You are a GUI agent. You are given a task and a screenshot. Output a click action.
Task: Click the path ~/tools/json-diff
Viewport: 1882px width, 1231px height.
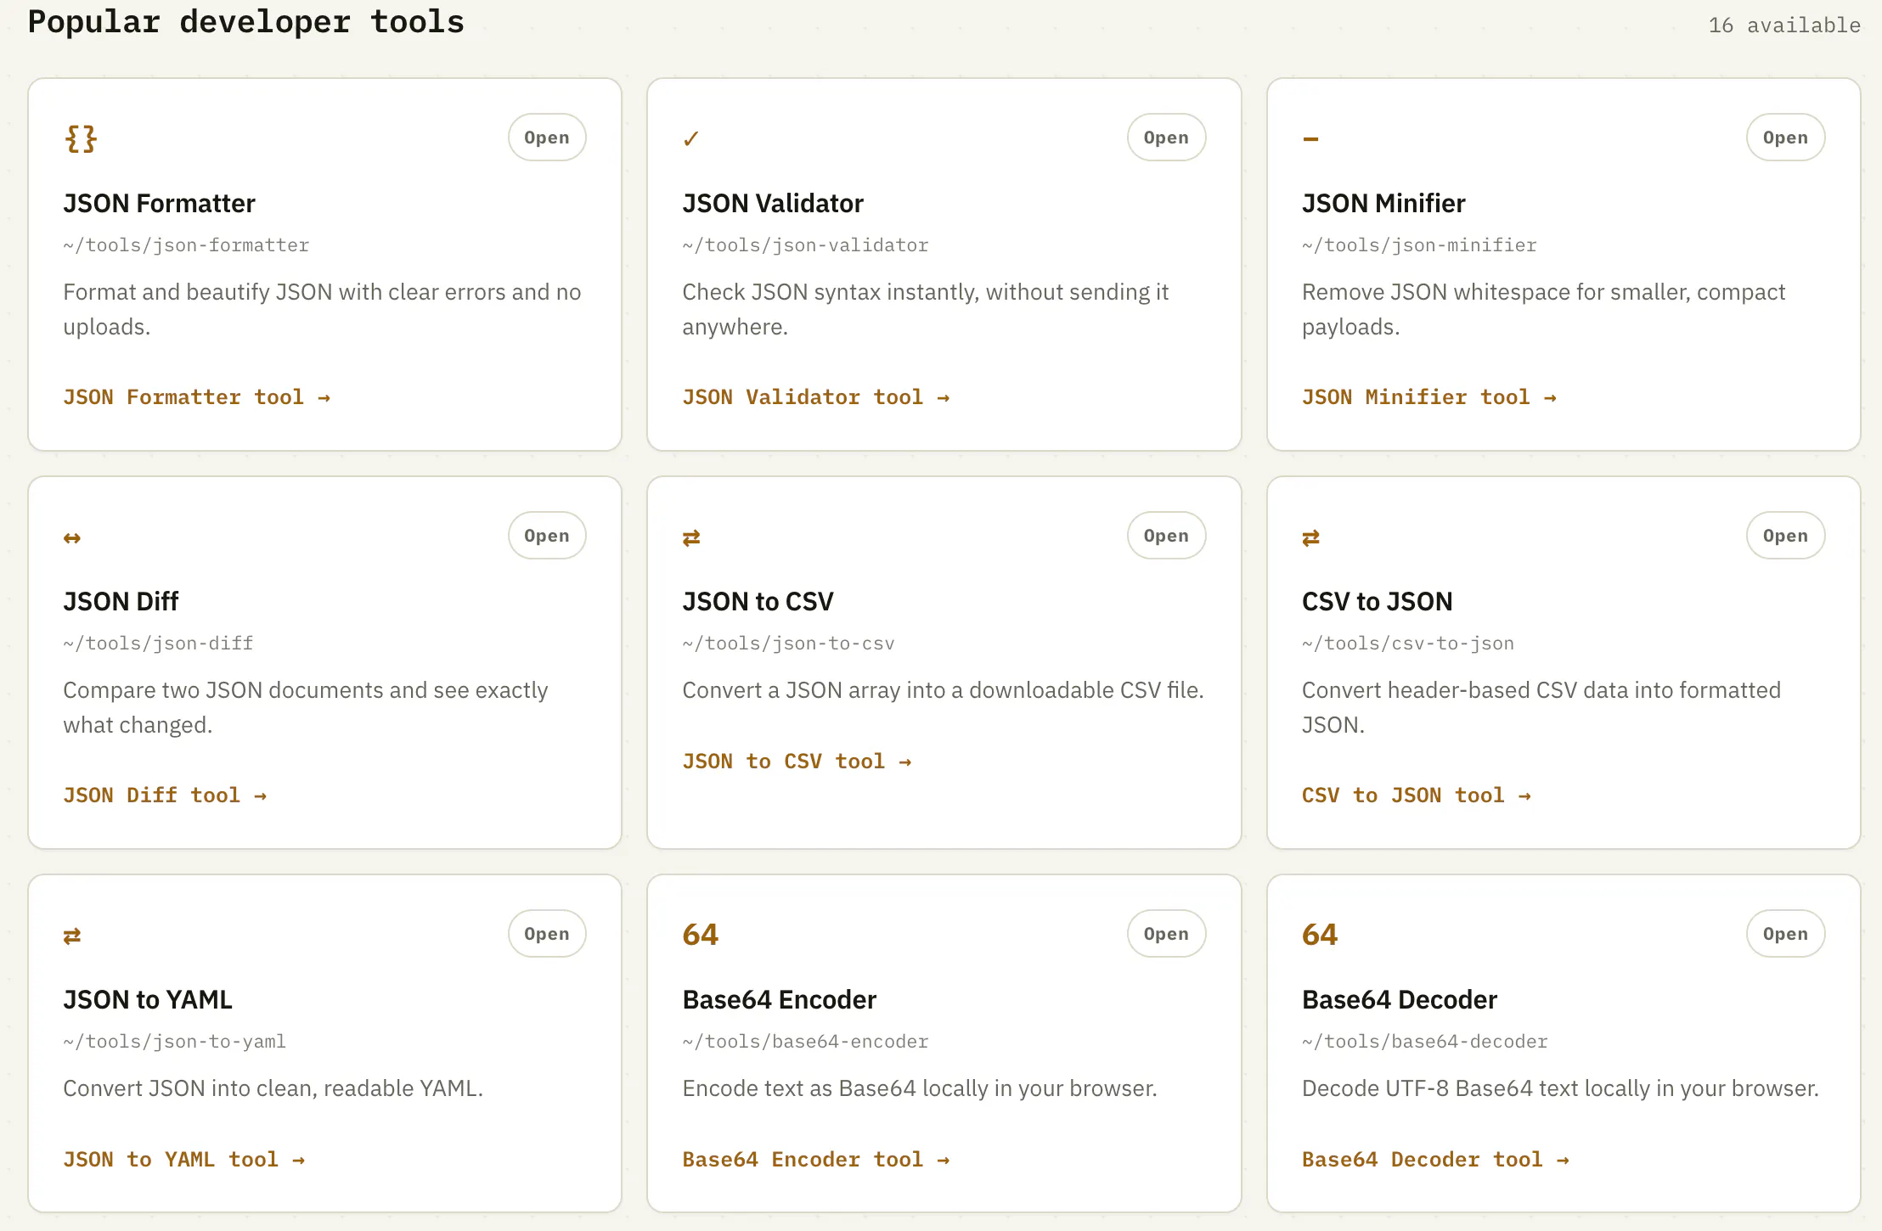tap(158, 644)
